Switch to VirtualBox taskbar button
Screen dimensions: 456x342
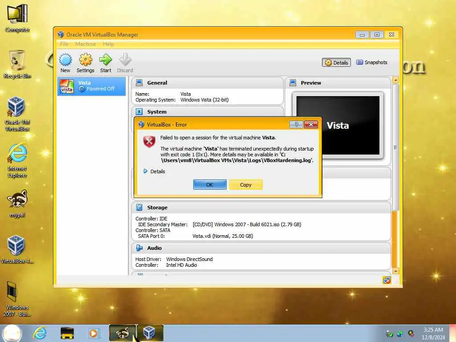tap(150, 333)
